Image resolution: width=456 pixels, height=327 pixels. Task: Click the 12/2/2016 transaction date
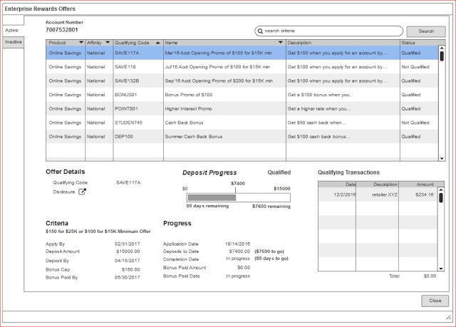[x=345, y=194]
